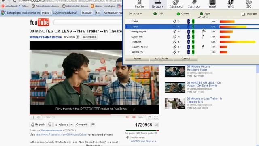Click the Añadir a button
The width and height of the screenshot is (259, 146).
click(62, 125)
